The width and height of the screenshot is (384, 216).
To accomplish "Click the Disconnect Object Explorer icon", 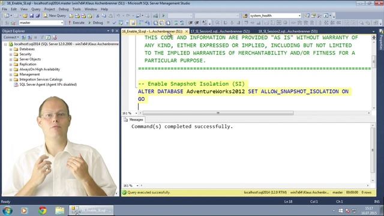I will click(29, 37).
